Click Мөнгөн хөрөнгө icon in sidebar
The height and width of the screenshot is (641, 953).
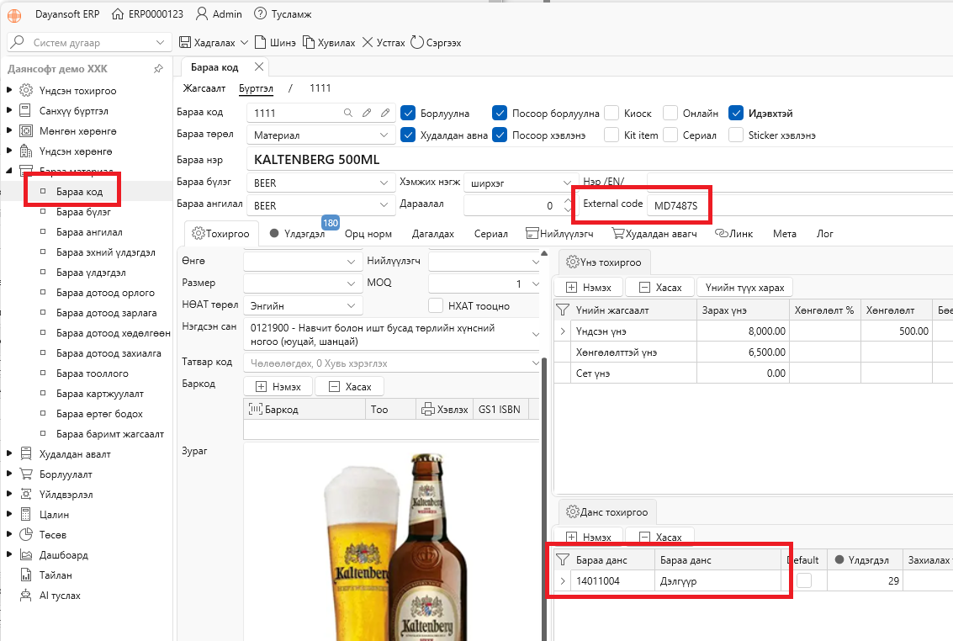26,130
